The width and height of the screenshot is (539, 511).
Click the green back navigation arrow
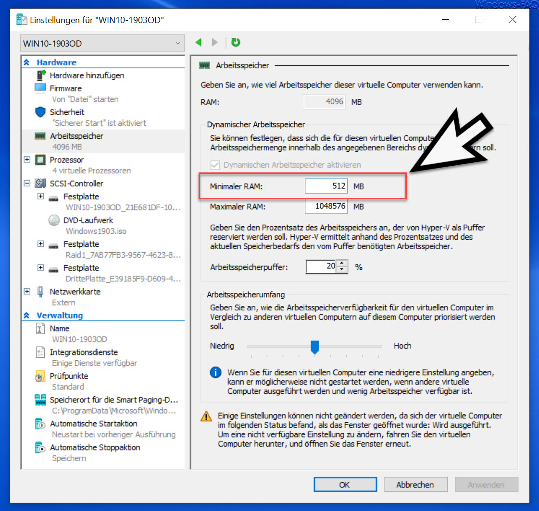coord(199,42)
